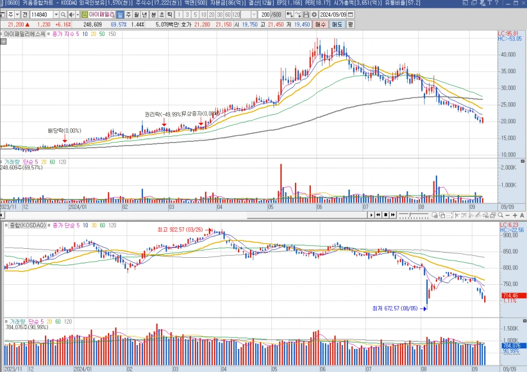The image size is (527, 372).
Task: Click the stock code input field 114840
Action: [x=41, y=15]
